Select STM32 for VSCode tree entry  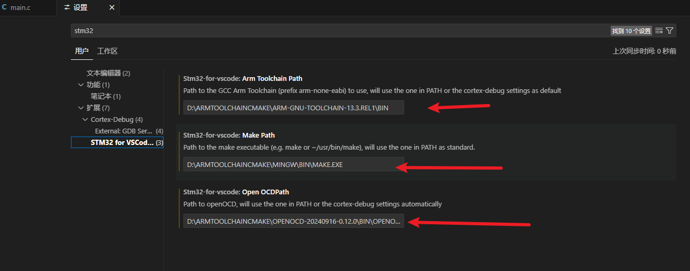click(x=117, y=142)
